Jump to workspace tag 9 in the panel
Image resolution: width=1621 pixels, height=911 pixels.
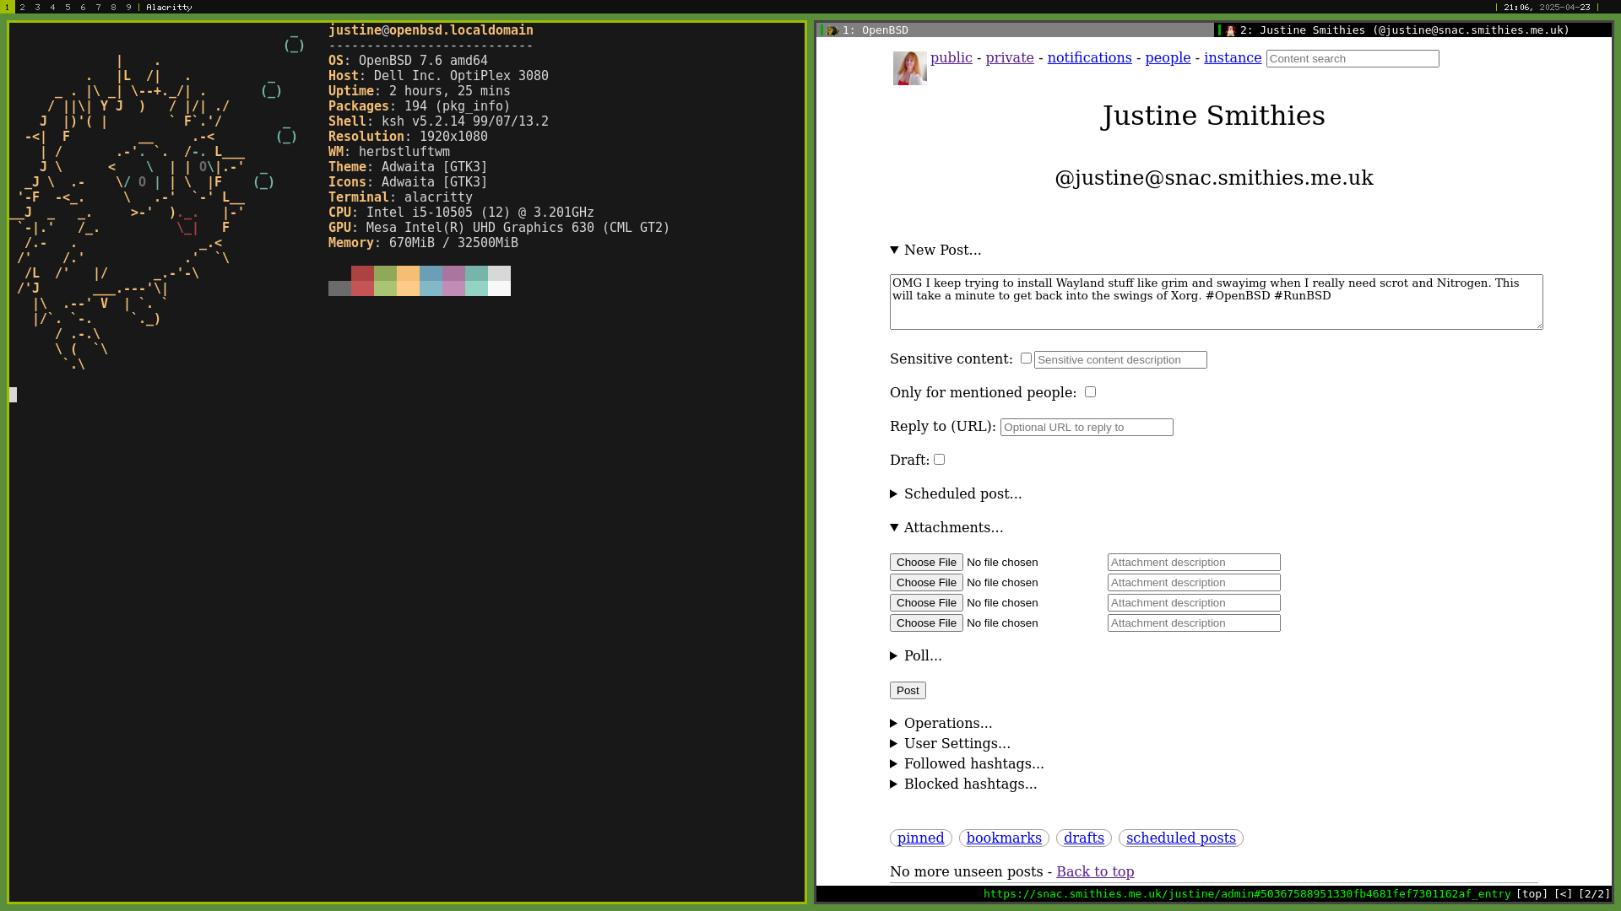tap(128, 7)
